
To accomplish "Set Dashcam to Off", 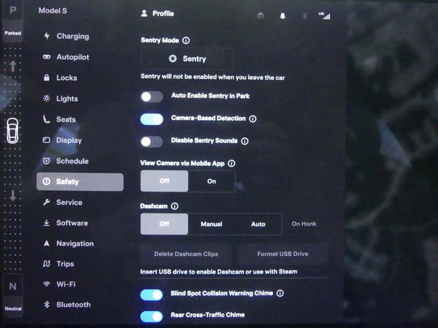I will (x=164, y=224).
